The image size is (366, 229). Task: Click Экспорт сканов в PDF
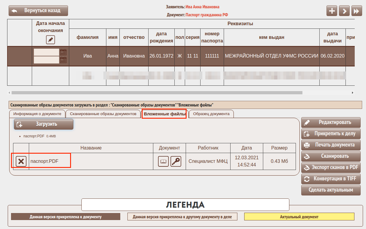coord(331,167)
